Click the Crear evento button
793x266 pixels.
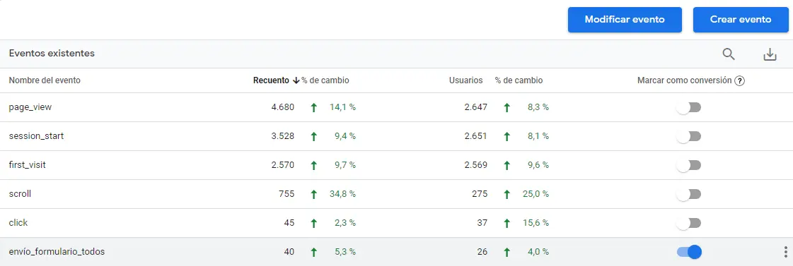741,20
